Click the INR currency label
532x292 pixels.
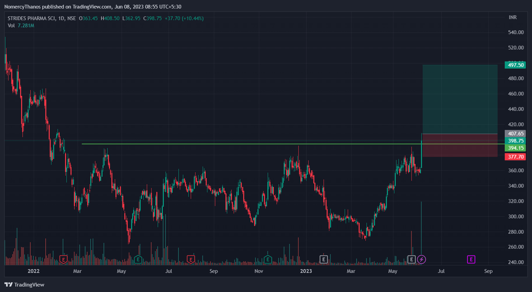[512, 17]
